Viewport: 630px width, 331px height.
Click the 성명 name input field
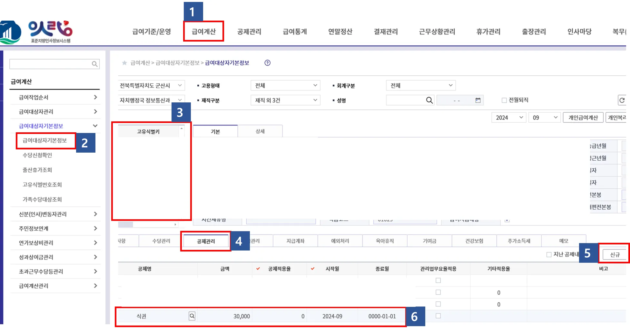(x=410, y=100)
